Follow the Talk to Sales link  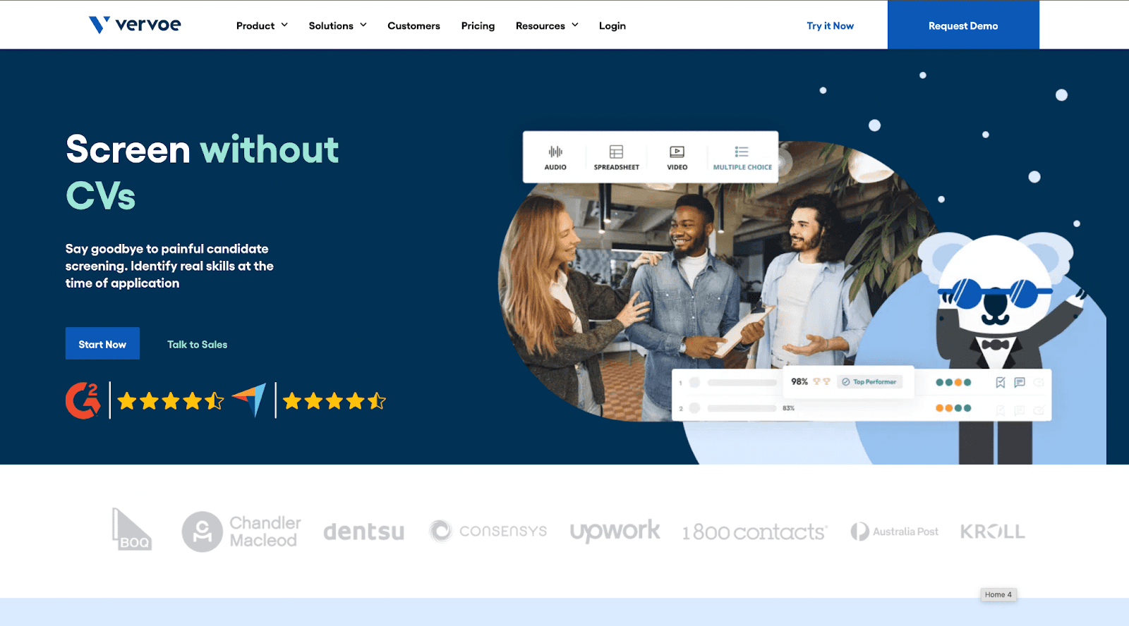(197, 345)
